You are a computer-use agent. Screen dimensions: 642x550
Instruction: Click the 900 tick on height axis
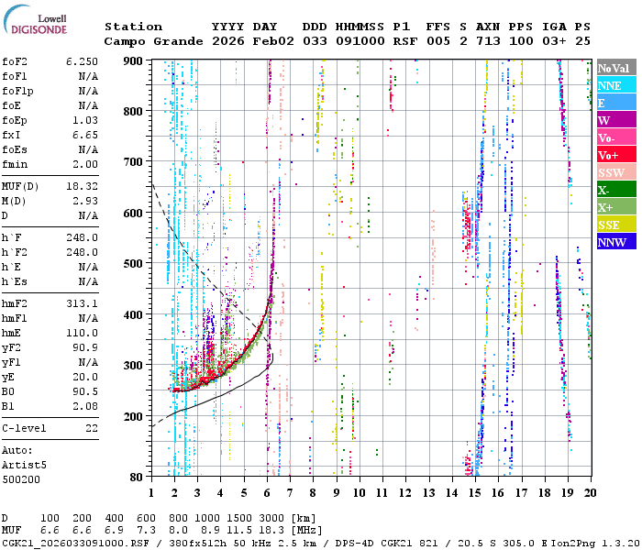tap(136, 60)
